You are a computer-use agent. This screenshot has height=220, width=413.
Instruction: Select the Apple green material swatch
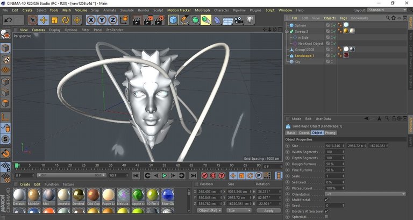point(138,197)
